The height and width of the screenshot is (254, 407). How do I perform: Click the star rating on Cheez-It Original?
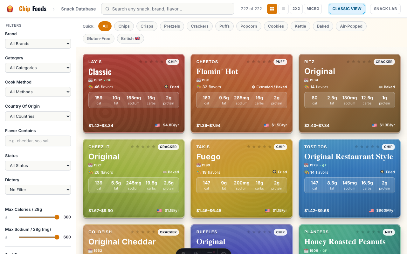143,147
